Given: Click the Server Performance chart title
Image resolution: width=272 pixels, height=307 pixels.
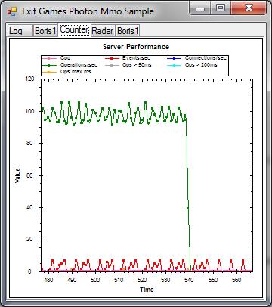Looking at the screenshot, I should [136, 47].
